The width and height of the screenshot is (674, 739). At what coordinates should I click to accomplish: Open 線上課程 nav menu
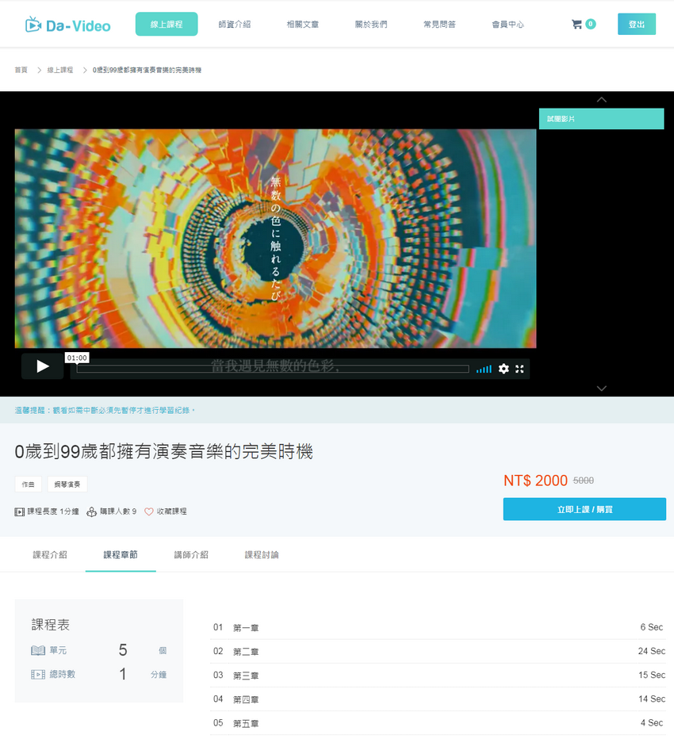click(x=167, y=24)
